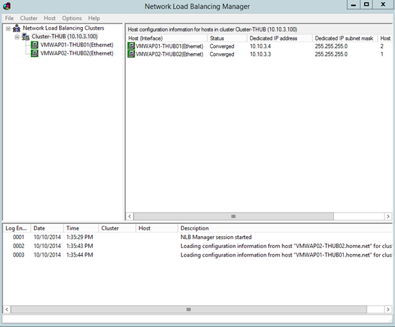Click the Host configuration information header text
Screen dimensions: 395x327
[212, 30]
